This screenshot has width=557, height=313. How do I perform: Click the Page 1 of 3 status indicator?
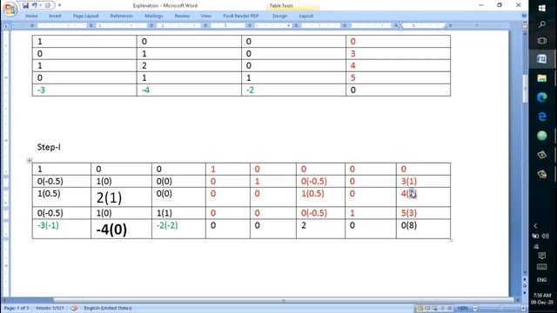click(17, 308)
